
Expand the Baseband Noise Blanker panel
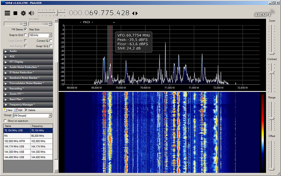(x=28, y=78)
